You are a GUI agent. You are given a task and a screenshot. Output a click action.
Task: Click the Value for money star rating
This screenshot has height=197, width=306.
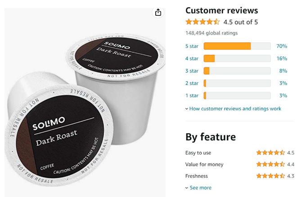tap(270, 164)
